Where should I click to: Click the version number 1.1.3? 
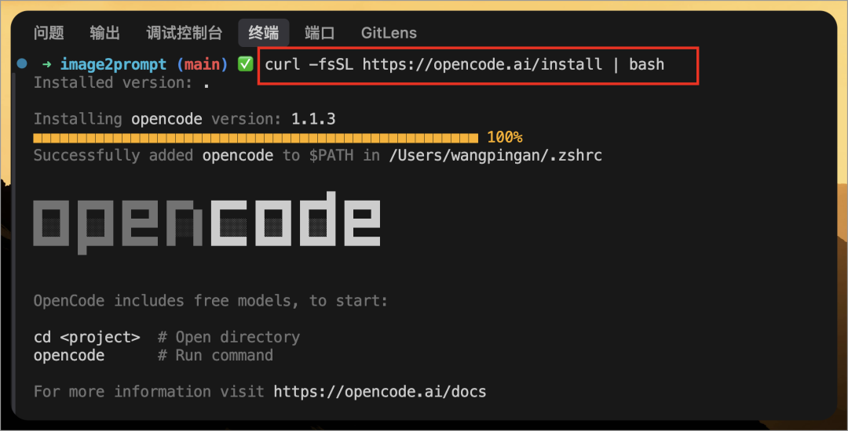pos(313,118)
